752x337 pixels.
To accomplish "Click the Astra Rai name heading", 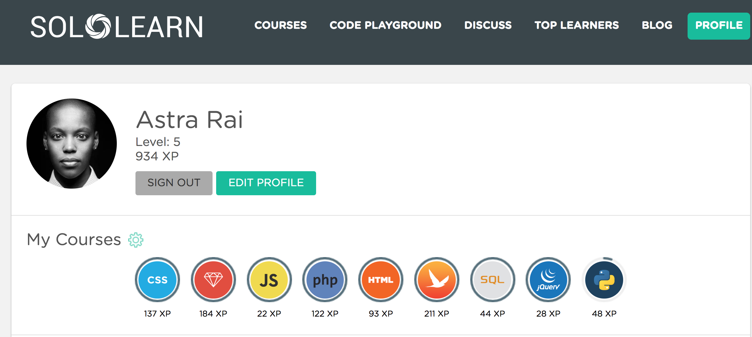I will [x=190, y=120].
